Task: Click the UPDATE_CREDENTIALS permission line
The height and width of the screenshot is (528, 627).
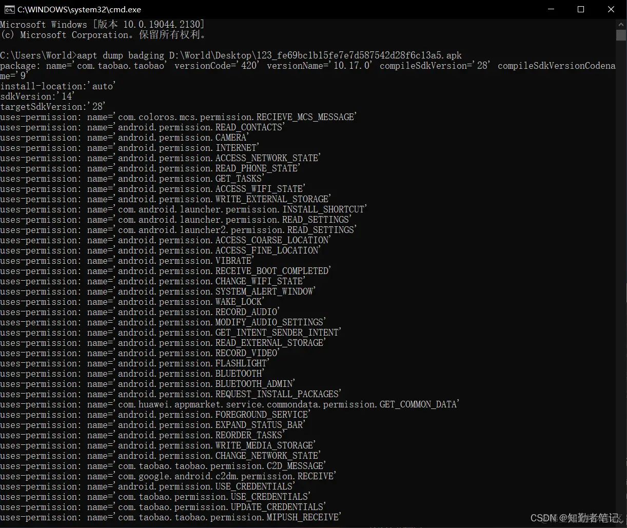Action: point(163,507)
